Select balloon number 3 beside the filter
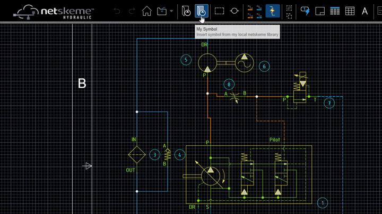Image resolution: width=382 pixels, height=214 pixels. [154, 154]
